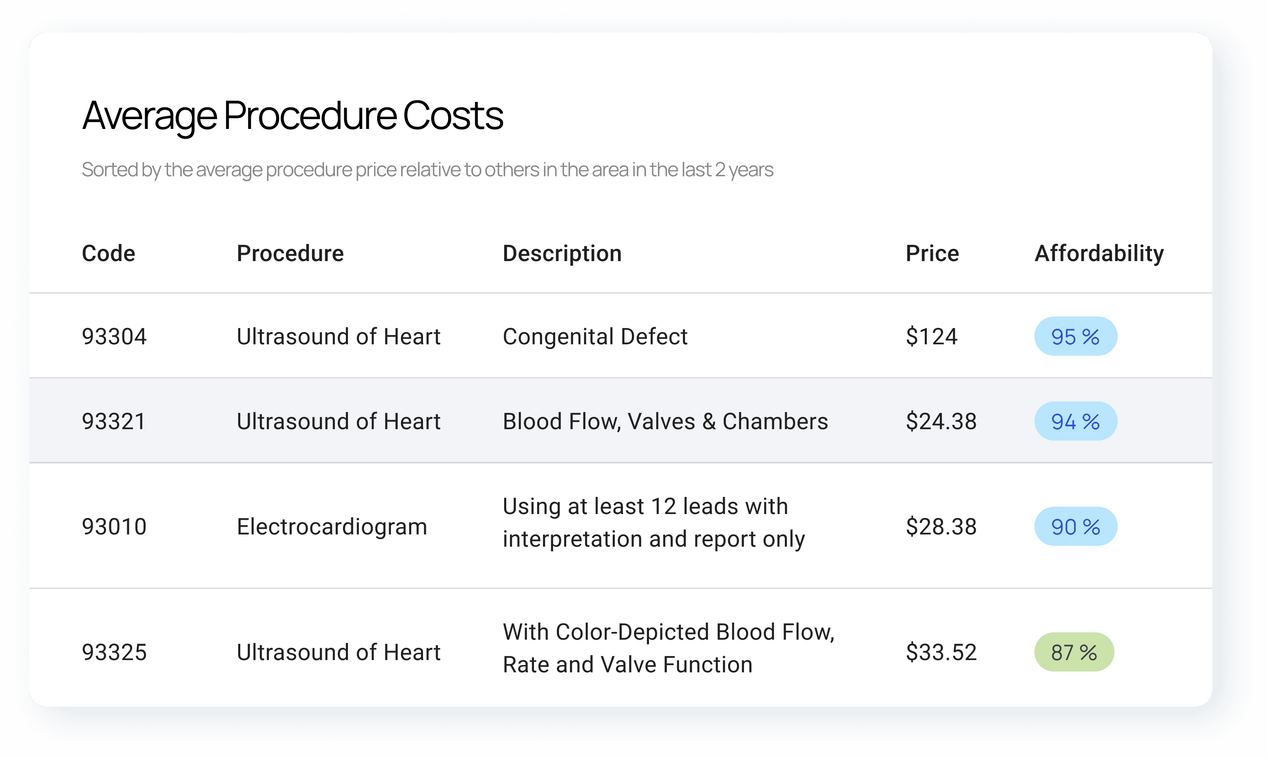Click the Average Procedure Costs title
Screen dimensions: 1267x758
click(292, 116)
